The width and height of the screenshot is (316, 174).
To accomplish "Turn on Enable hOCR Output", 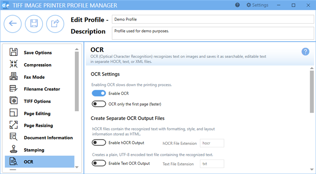I will [x=99, y=143].
